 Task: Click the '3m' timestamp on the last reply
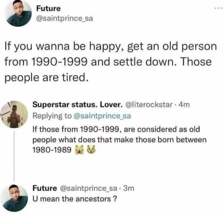[128, 188]
